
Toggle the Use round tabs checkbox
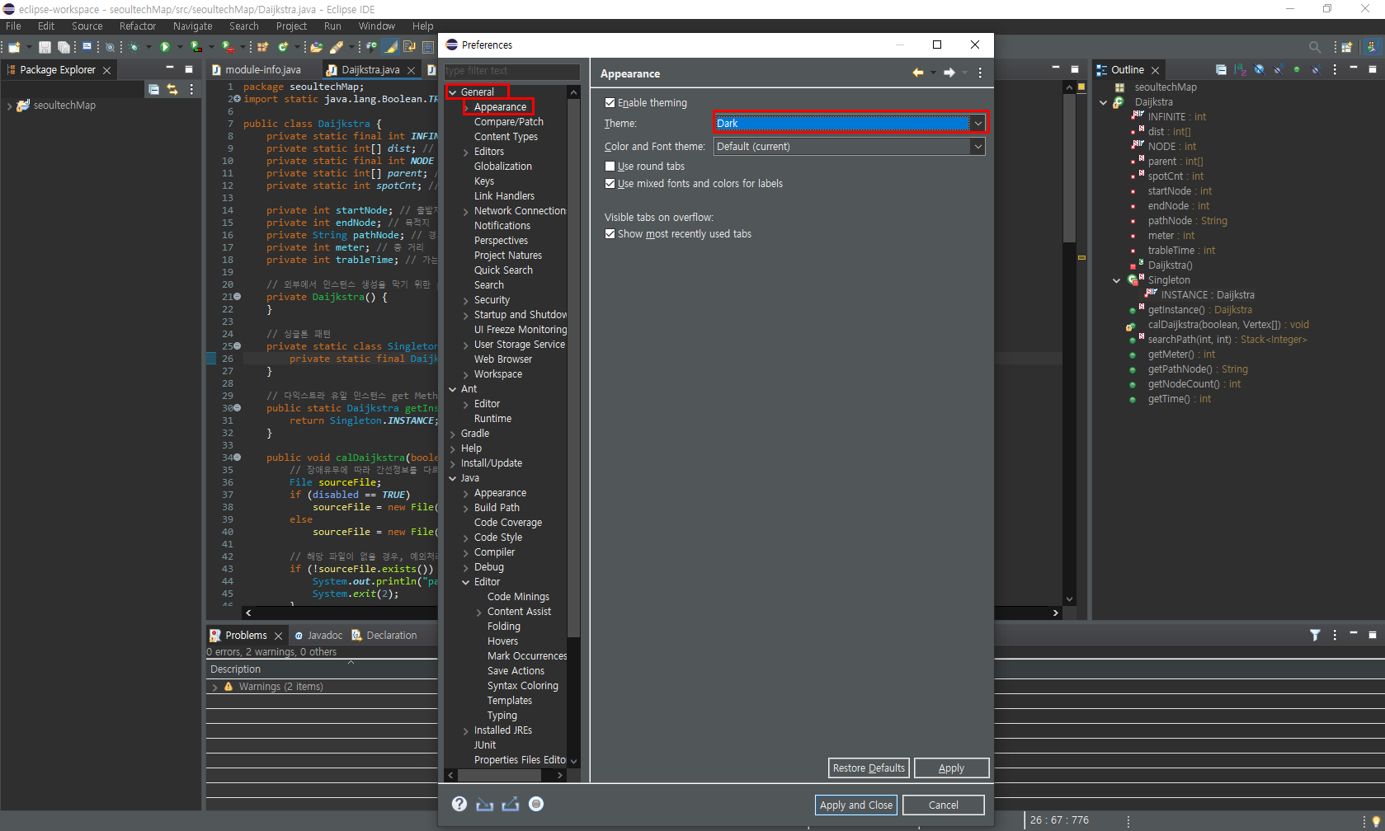click(x=610, y=167)
